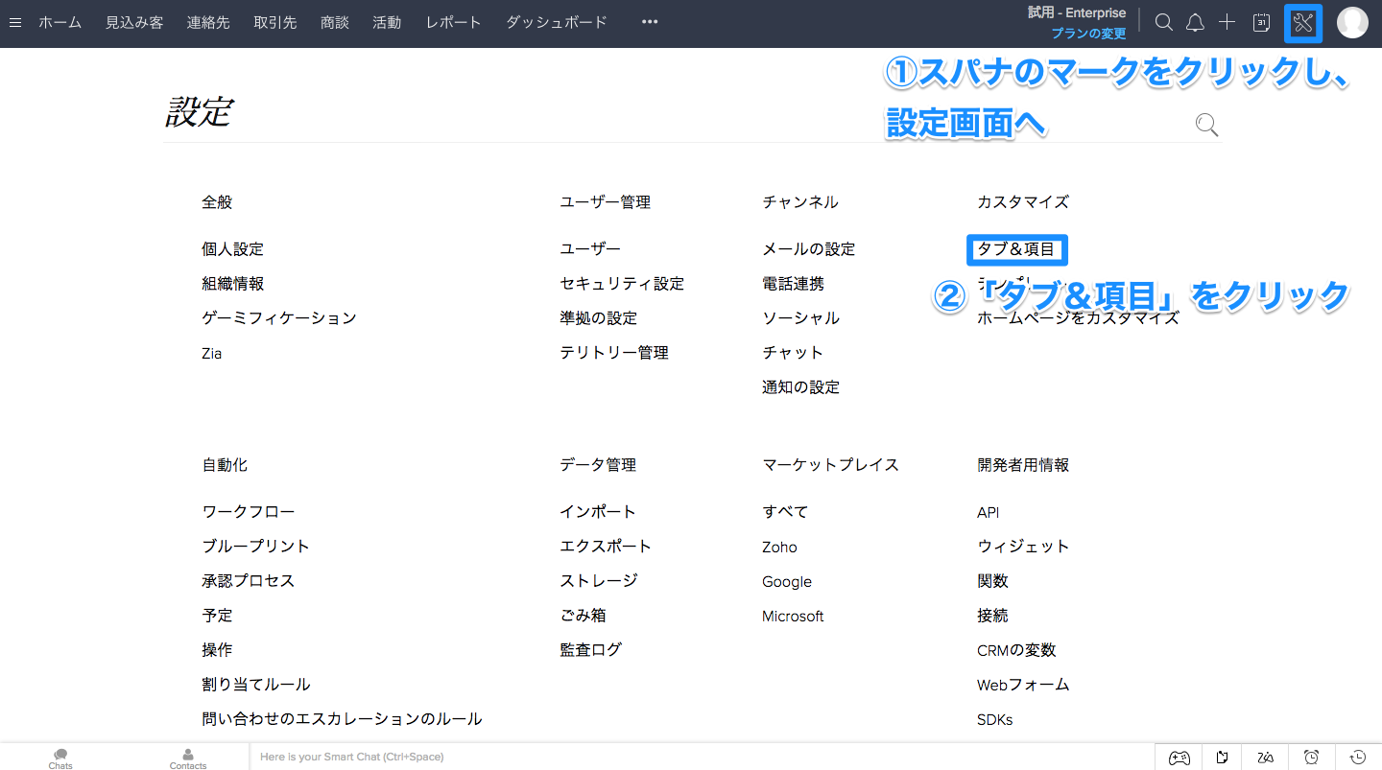Click the search icon beside 設定 heading

coord(1206,125)
